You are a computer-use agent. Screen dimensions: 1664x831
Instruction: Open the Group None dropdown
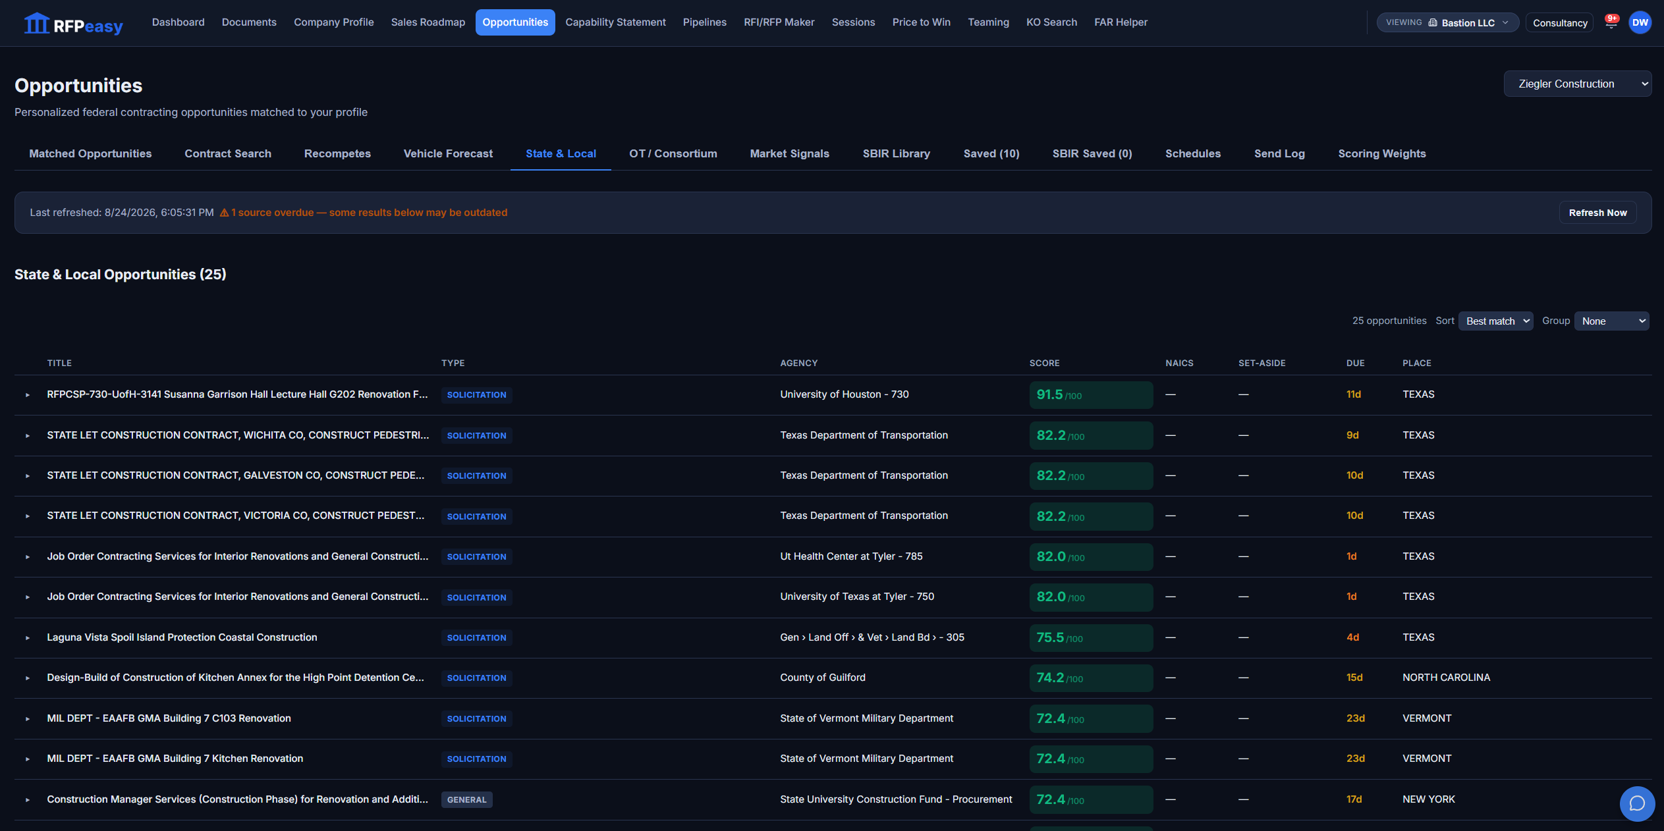pos(1611,321)
